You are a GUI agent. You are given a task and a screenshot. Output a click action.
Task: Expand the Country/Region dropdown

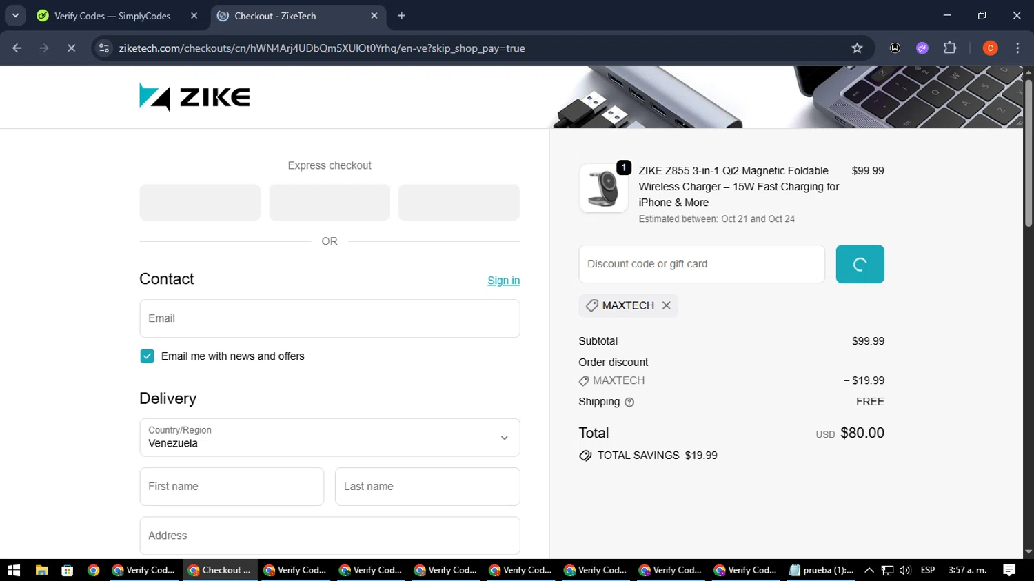tap(330, 438)
